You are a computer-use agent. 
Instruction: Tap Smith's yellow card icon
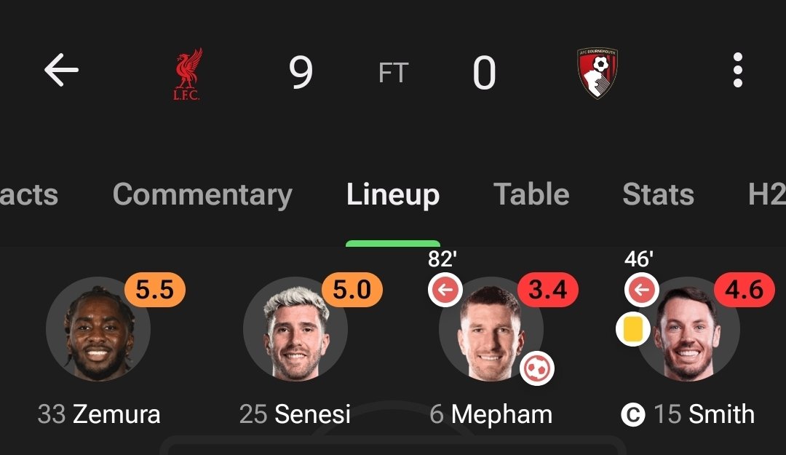(x=632, y=328)
